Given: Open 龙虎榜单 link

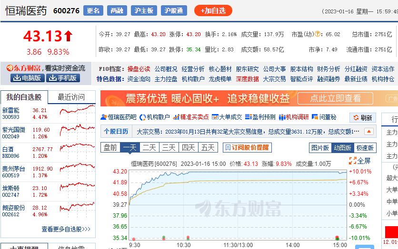Looking at the screenshot, I should pyautogui.click(x=220, y=79).
